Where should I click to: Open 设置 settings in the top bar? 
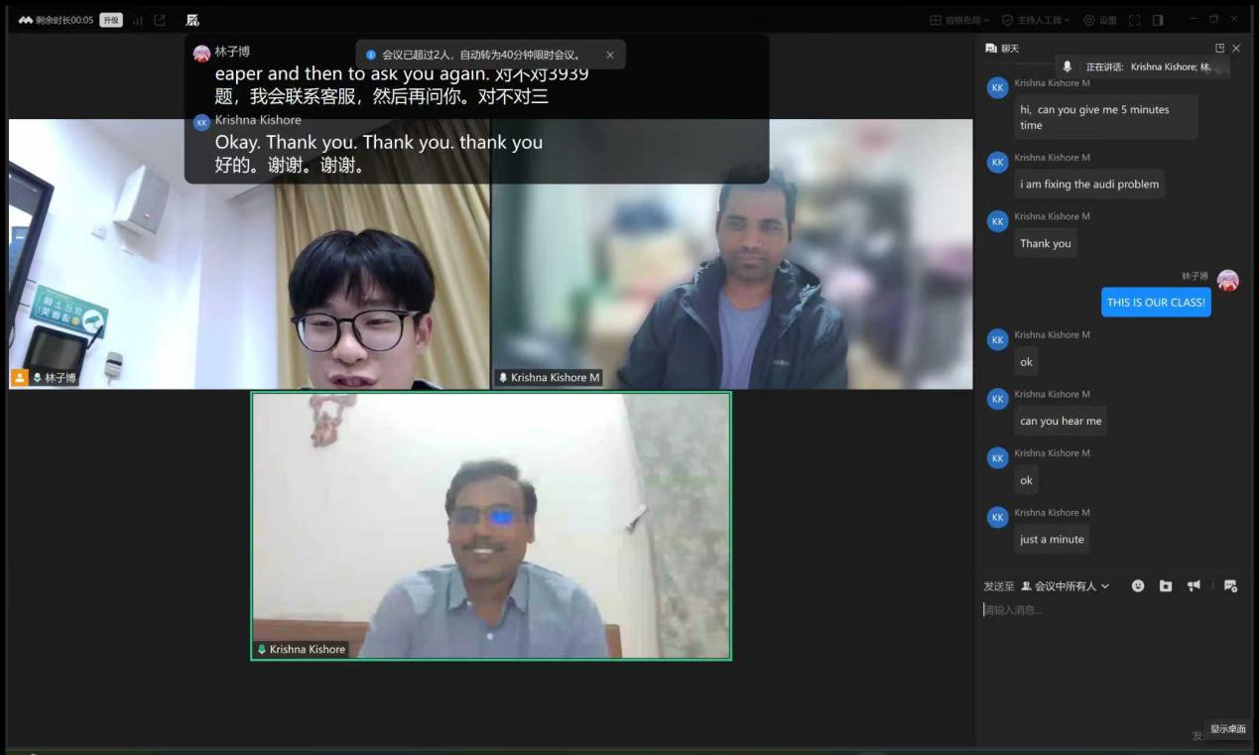pos(1099,20)
